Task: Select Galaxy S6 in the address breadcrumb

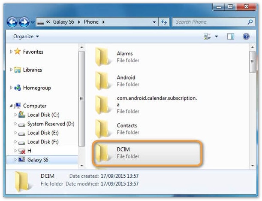Action: click(x=63, y=22)
